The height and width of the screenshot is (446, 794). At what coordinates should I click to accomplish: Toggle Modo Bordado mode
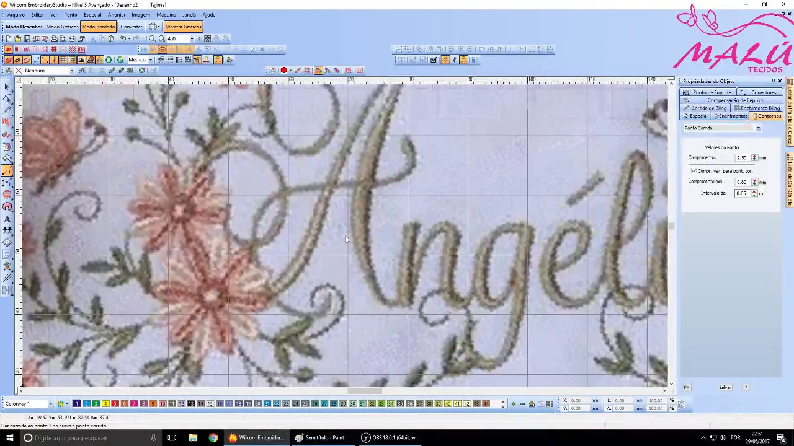98,27
